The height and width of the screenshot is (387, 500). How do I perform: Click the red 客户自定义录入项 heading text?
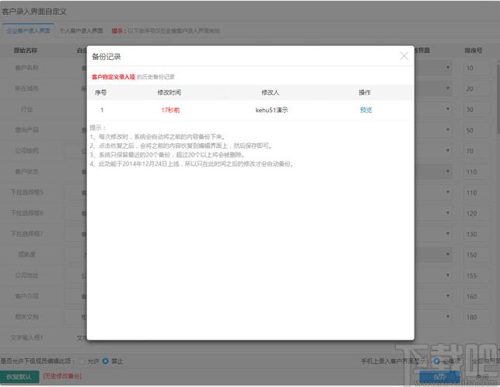(114, 77)
